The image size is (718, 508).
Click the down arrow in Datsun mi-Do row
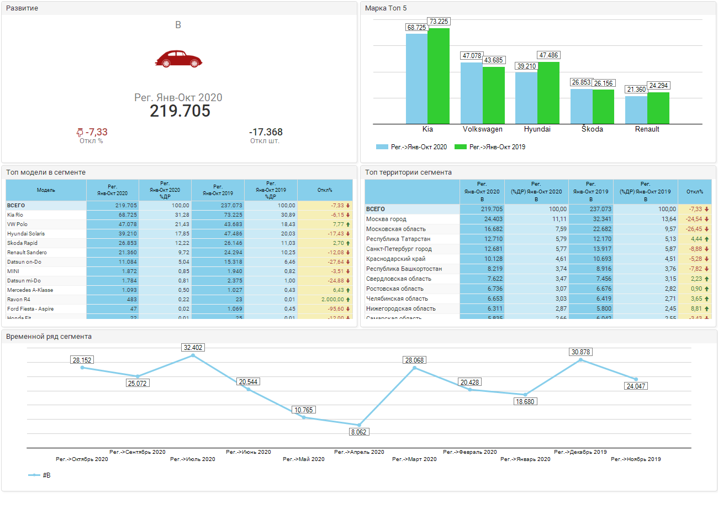tap(348, 280)
